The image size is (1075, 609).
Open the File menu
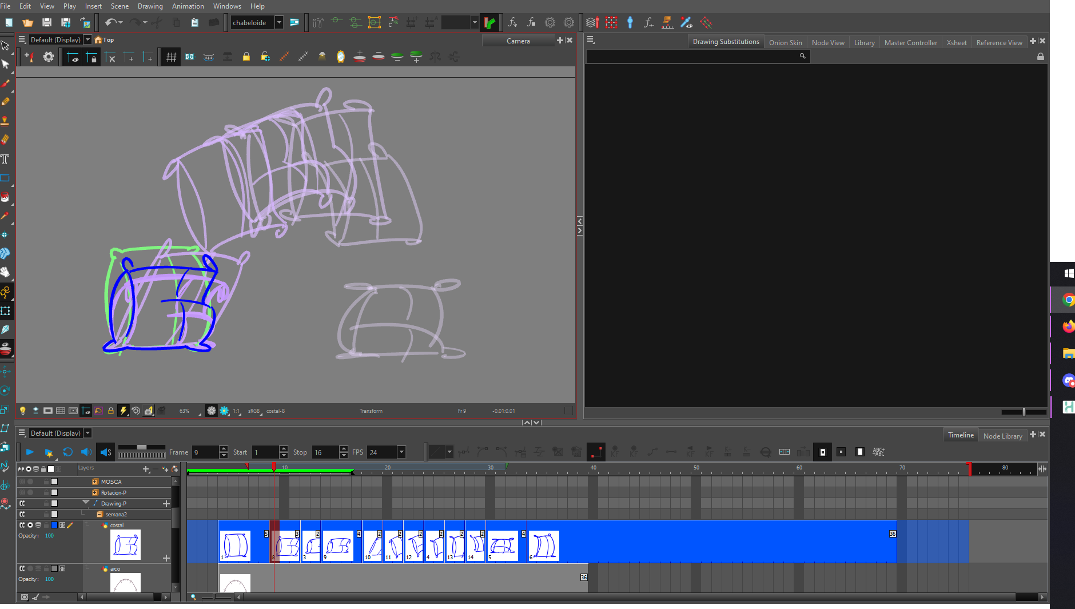coord(6,6)
